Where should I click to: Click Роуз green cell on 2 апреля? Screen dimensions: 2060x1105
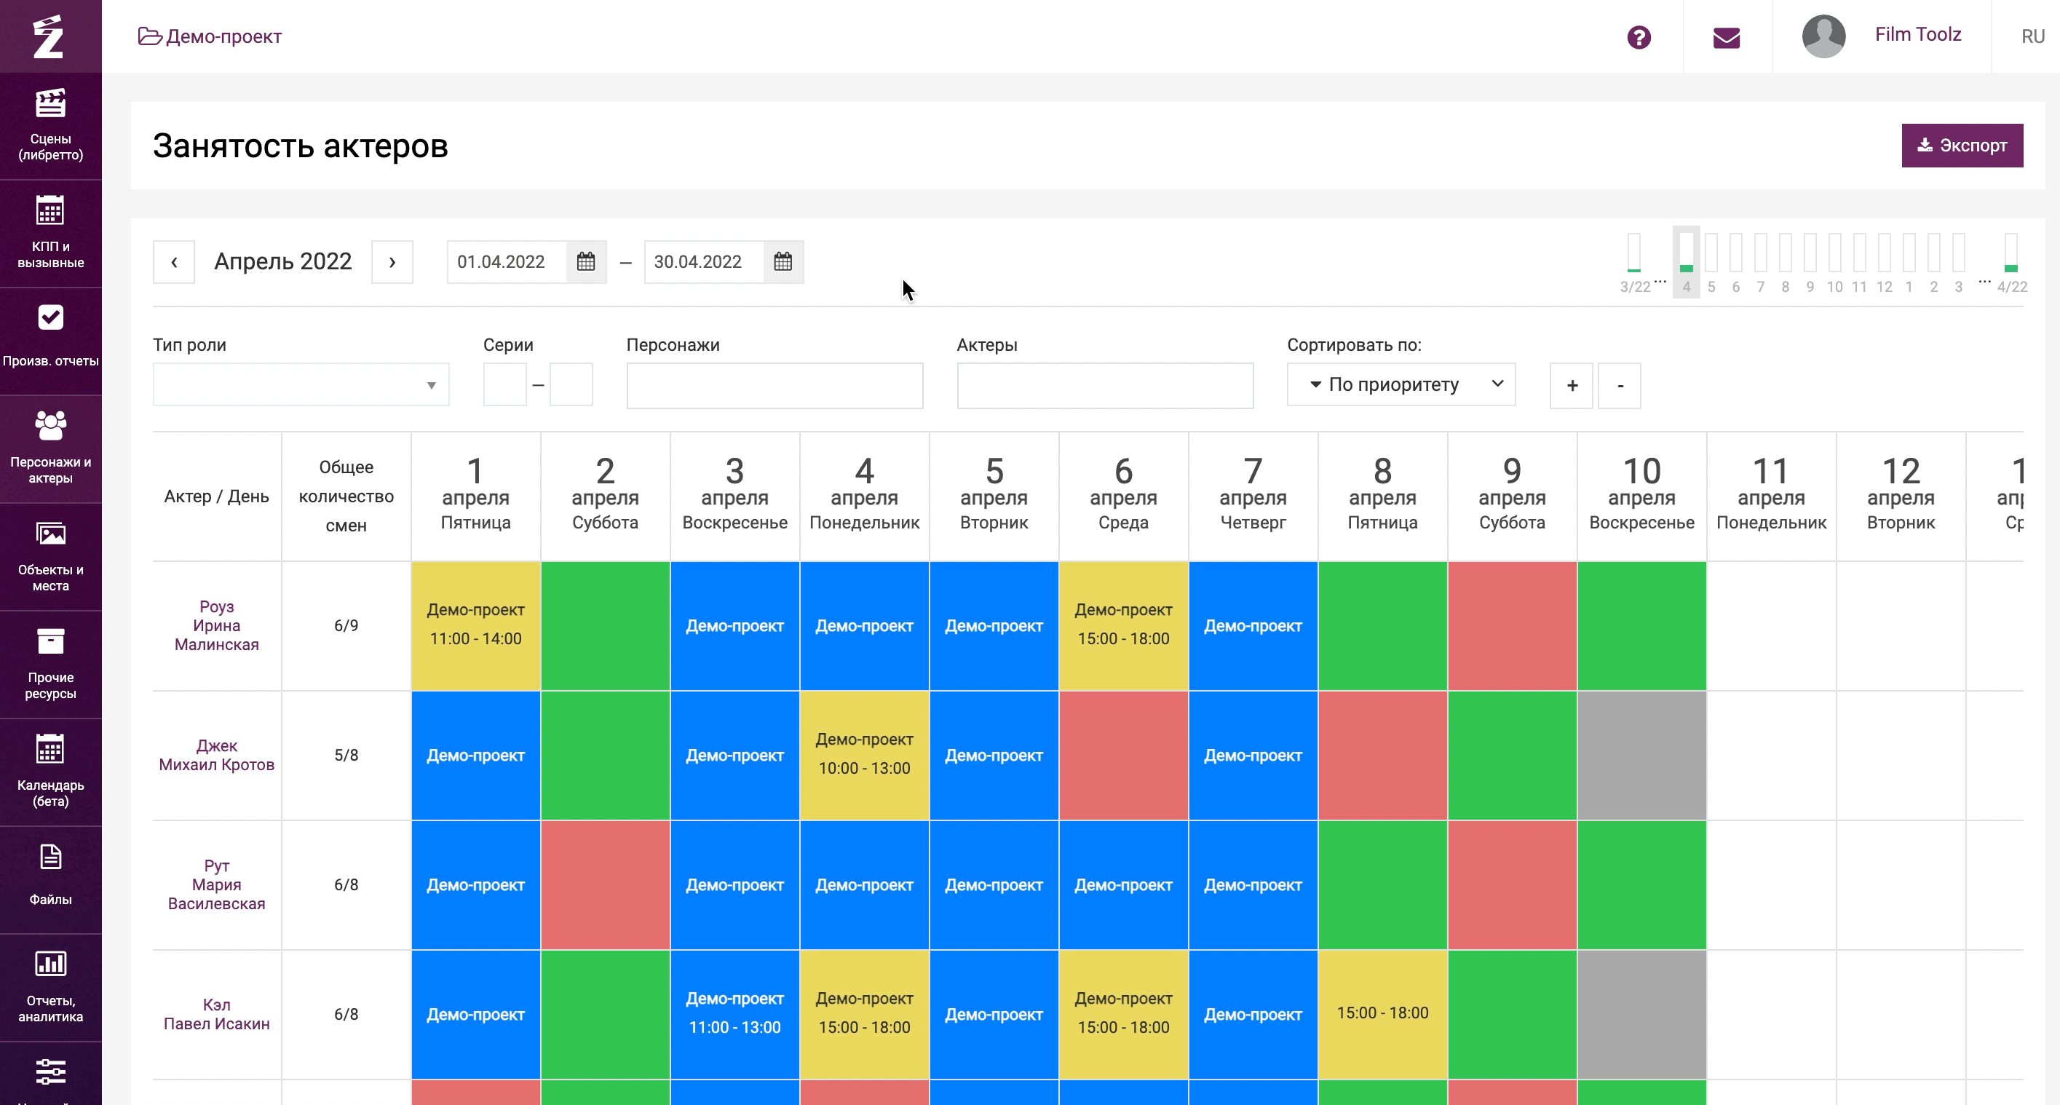[x=606, y=625]
